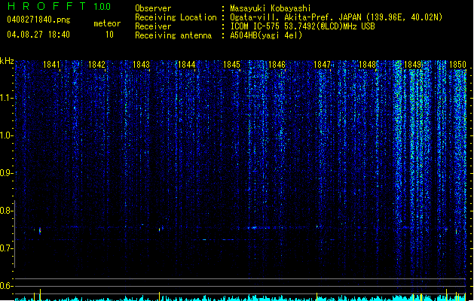This screenshot has width=474, height=301.
Task: Click the Ogata-vill. Akita-Pref. JAPAN location text
Action: click(336, 17)
